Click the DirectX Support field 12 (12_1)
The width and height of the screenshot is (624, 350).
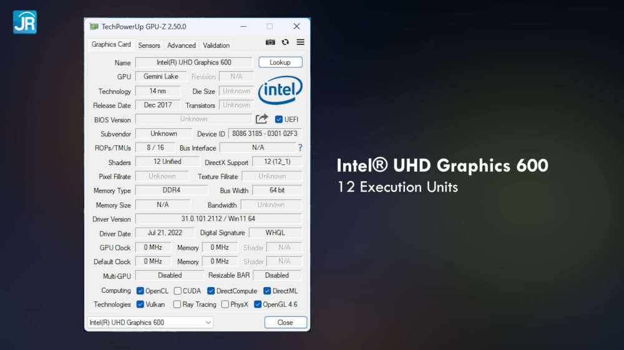[x=277, y=162]
